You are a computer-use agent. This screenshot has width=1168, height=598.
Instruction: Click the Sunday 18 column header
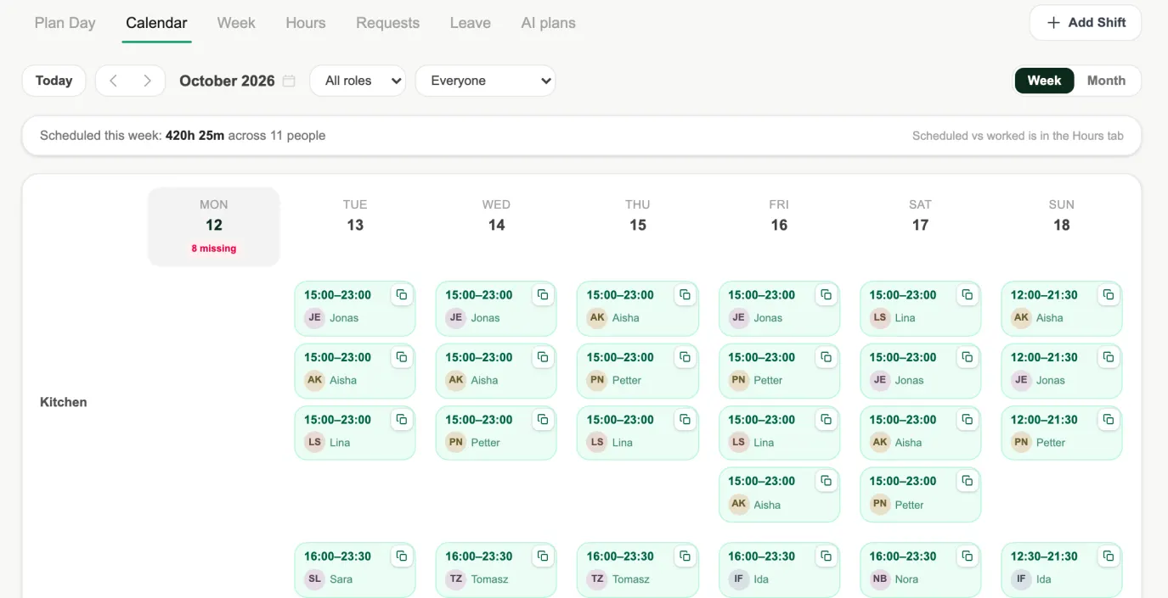coord(1062,215)
